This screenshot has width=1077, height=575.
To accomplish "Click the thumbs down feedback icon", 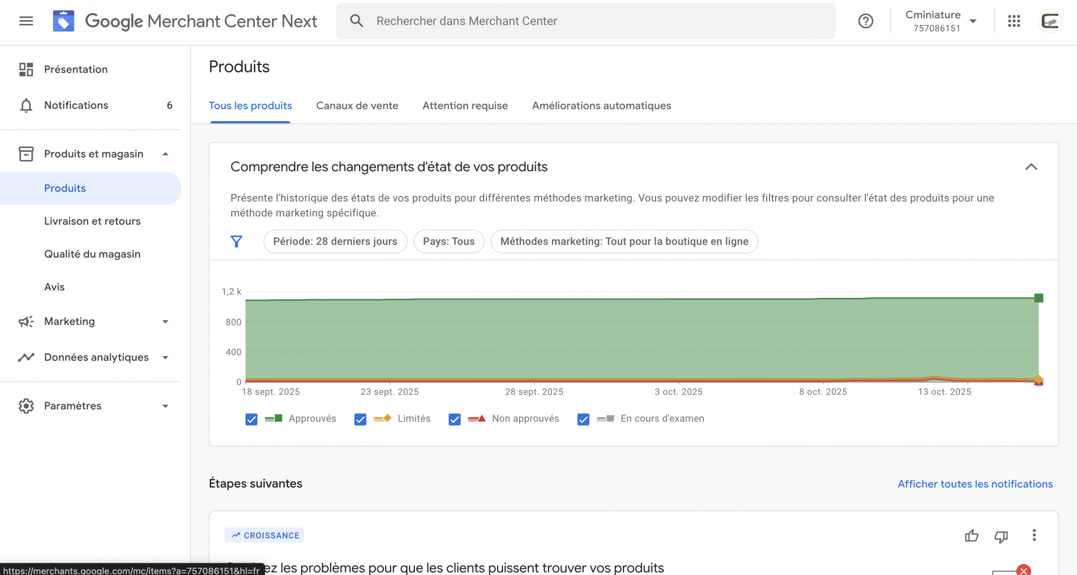I will (x=1001, y=536).
